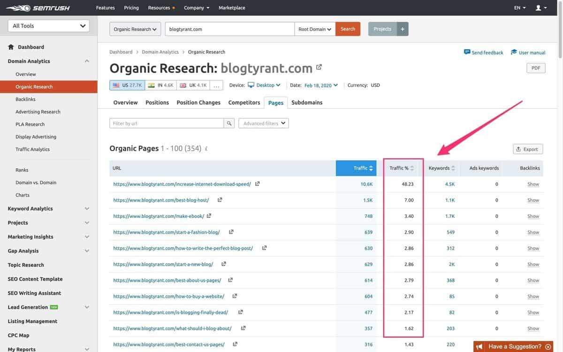Open the Features menu item
The width and height of the screenshot is (563, 352).
coord(106,8)
